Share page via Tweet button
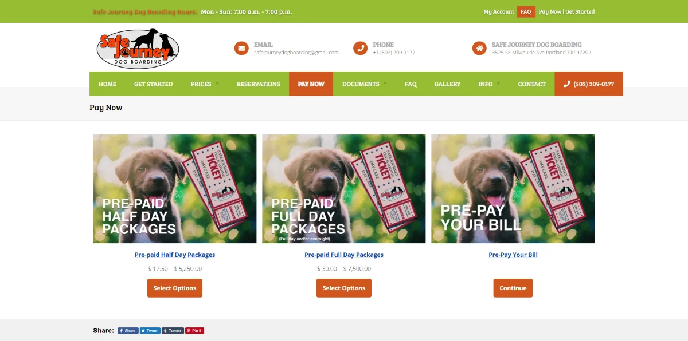 click(x=150, y=331)
